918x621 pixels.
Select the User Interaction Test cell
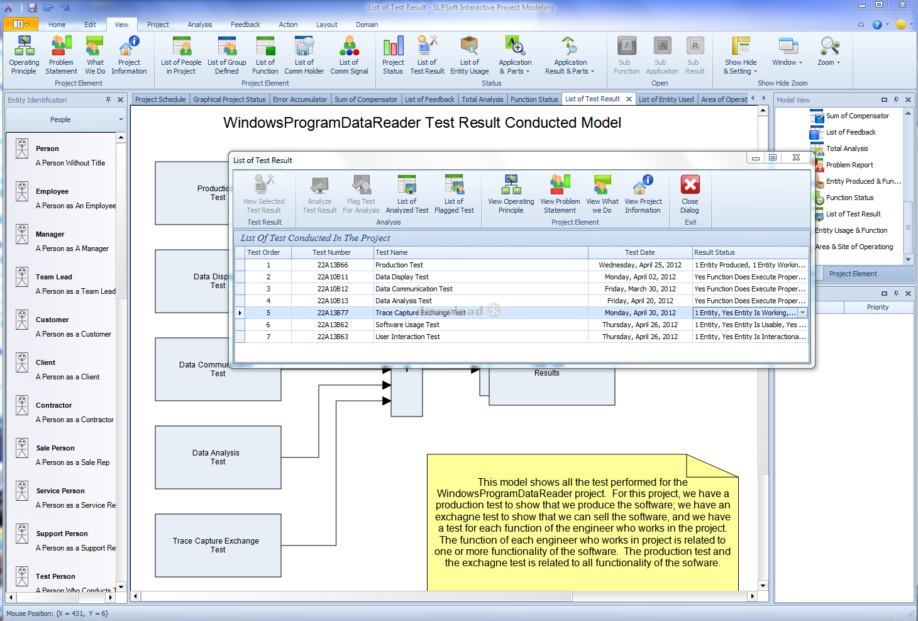pyautogui.click(x=480, y=337)
